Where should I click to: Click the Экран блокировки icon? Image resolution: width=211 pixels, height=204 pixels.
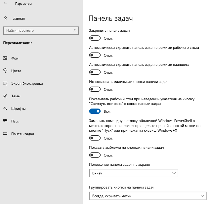click(5, 83)
